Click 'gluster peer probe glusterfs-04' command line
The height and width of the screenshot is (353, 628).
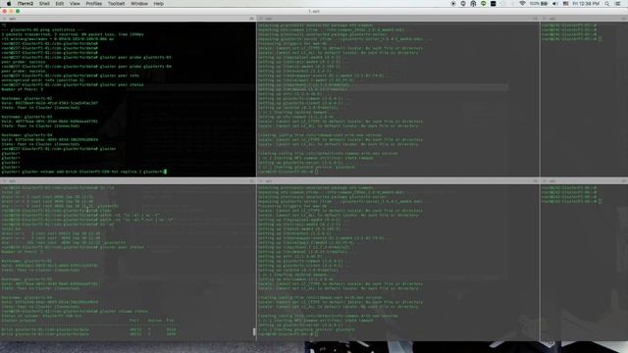[x=86, y=67]
